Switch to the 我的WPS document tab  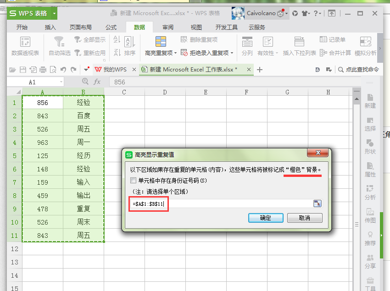coord(115,70)
